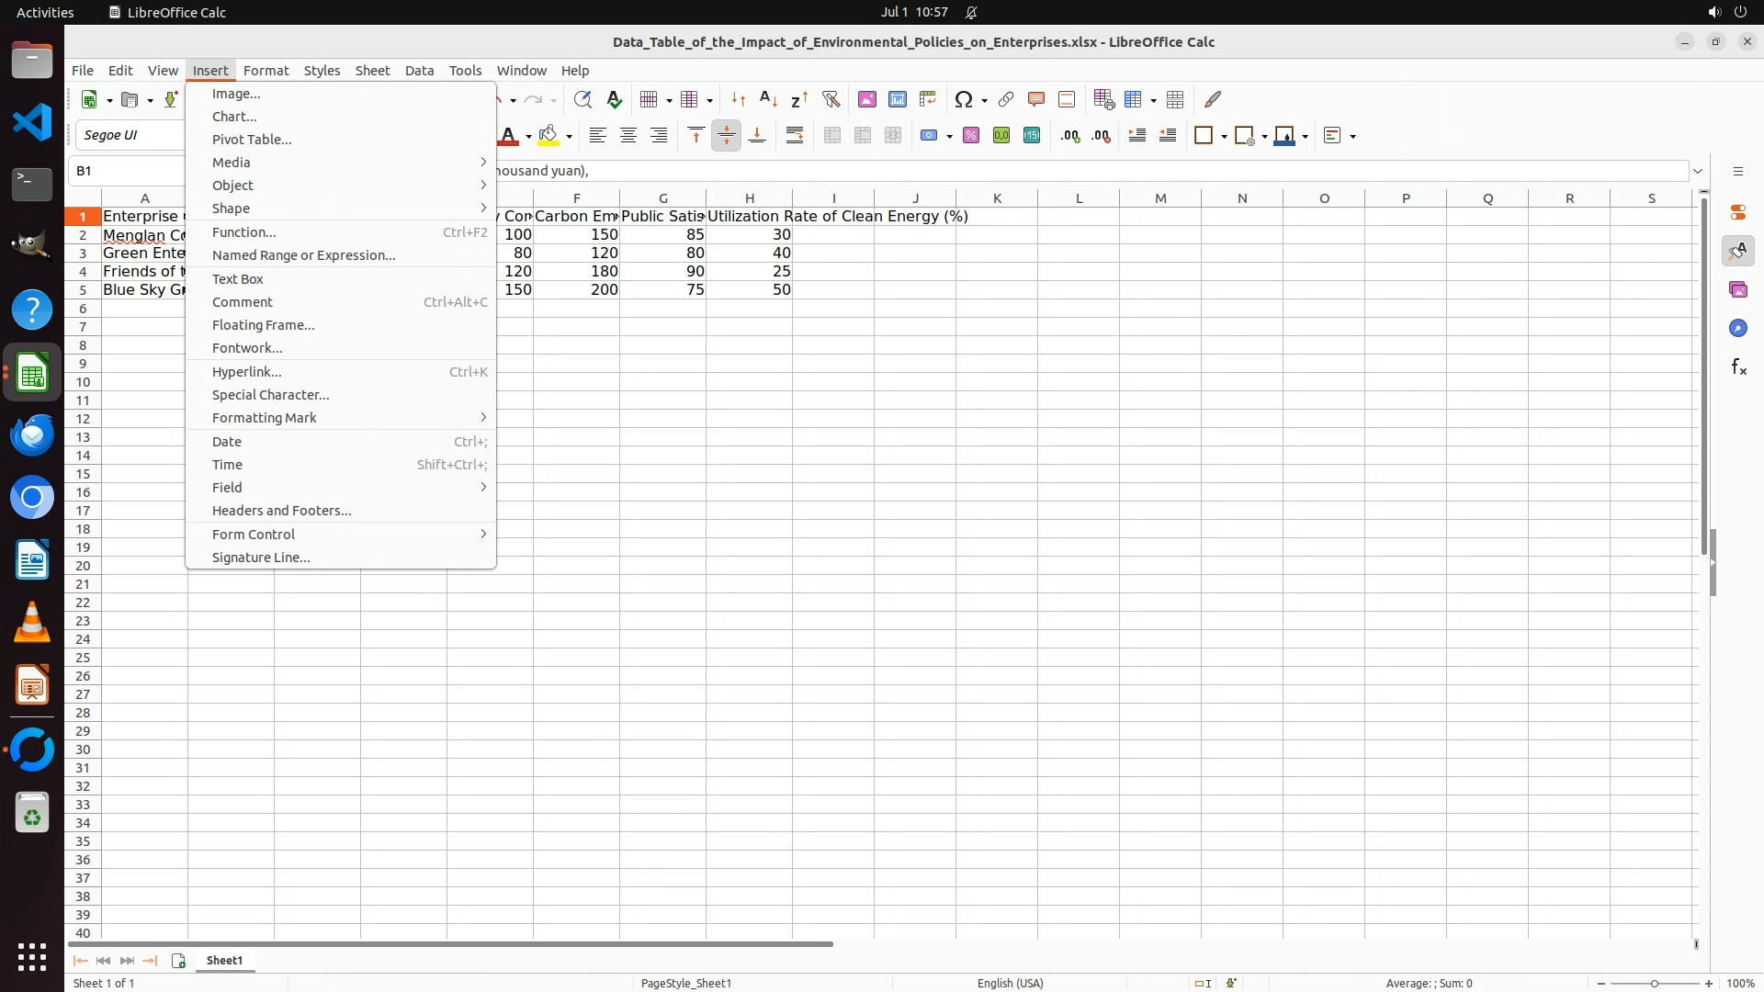Viewport: 1764px width, 992px height.
Task: Open the Functions sidebar panel icon
Action: [1738, 367]
